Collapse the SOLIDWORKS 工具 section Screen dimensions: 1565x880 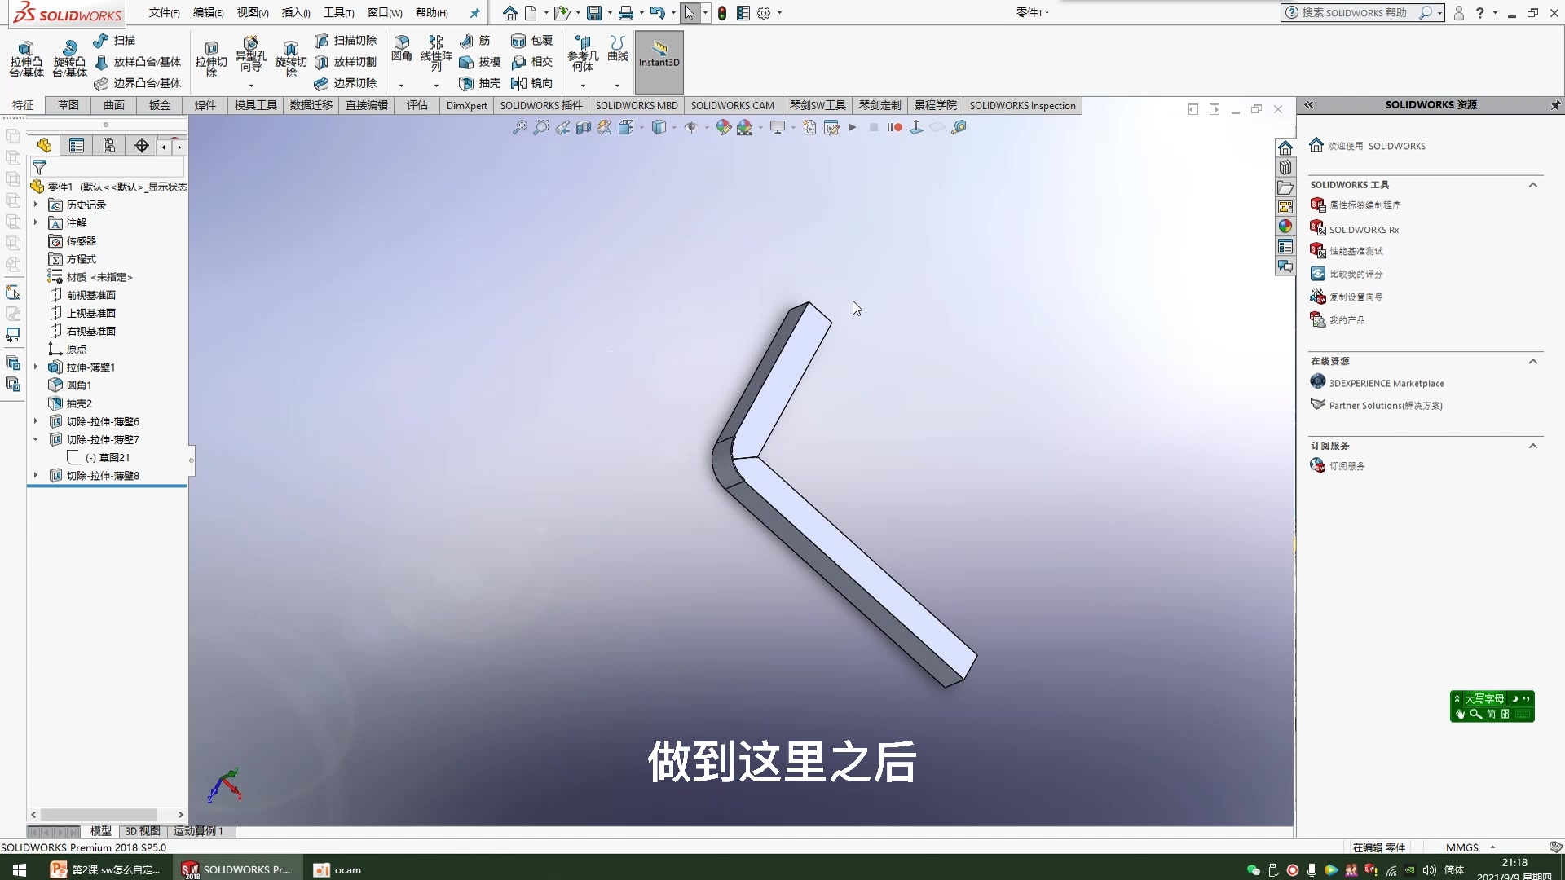1532,185
